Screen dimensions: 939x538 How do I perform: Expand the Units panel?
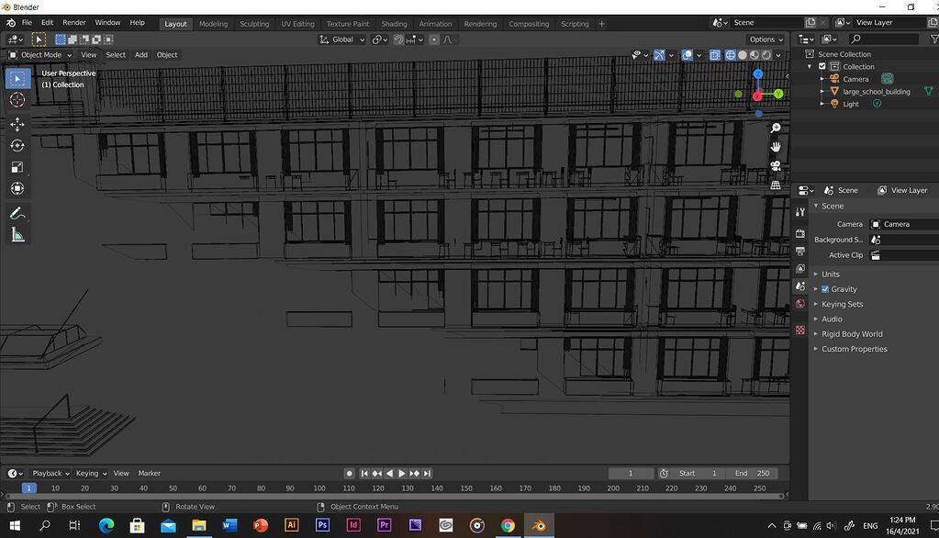(x=830, y=274)
